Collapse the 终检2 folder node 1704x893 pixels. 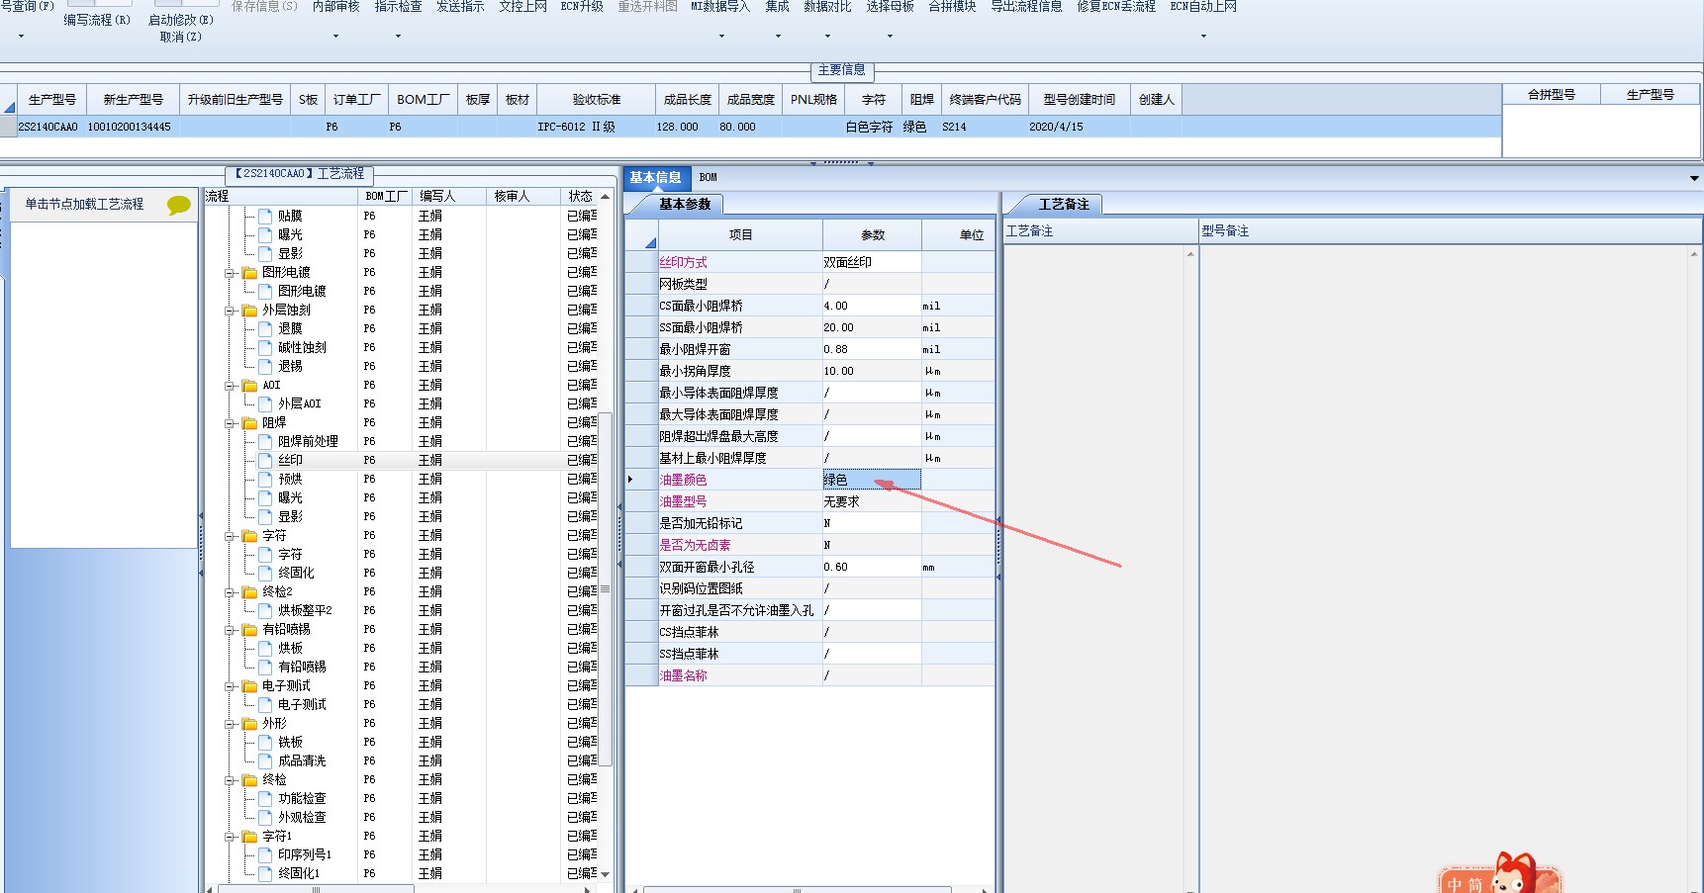tap(230, 592)
